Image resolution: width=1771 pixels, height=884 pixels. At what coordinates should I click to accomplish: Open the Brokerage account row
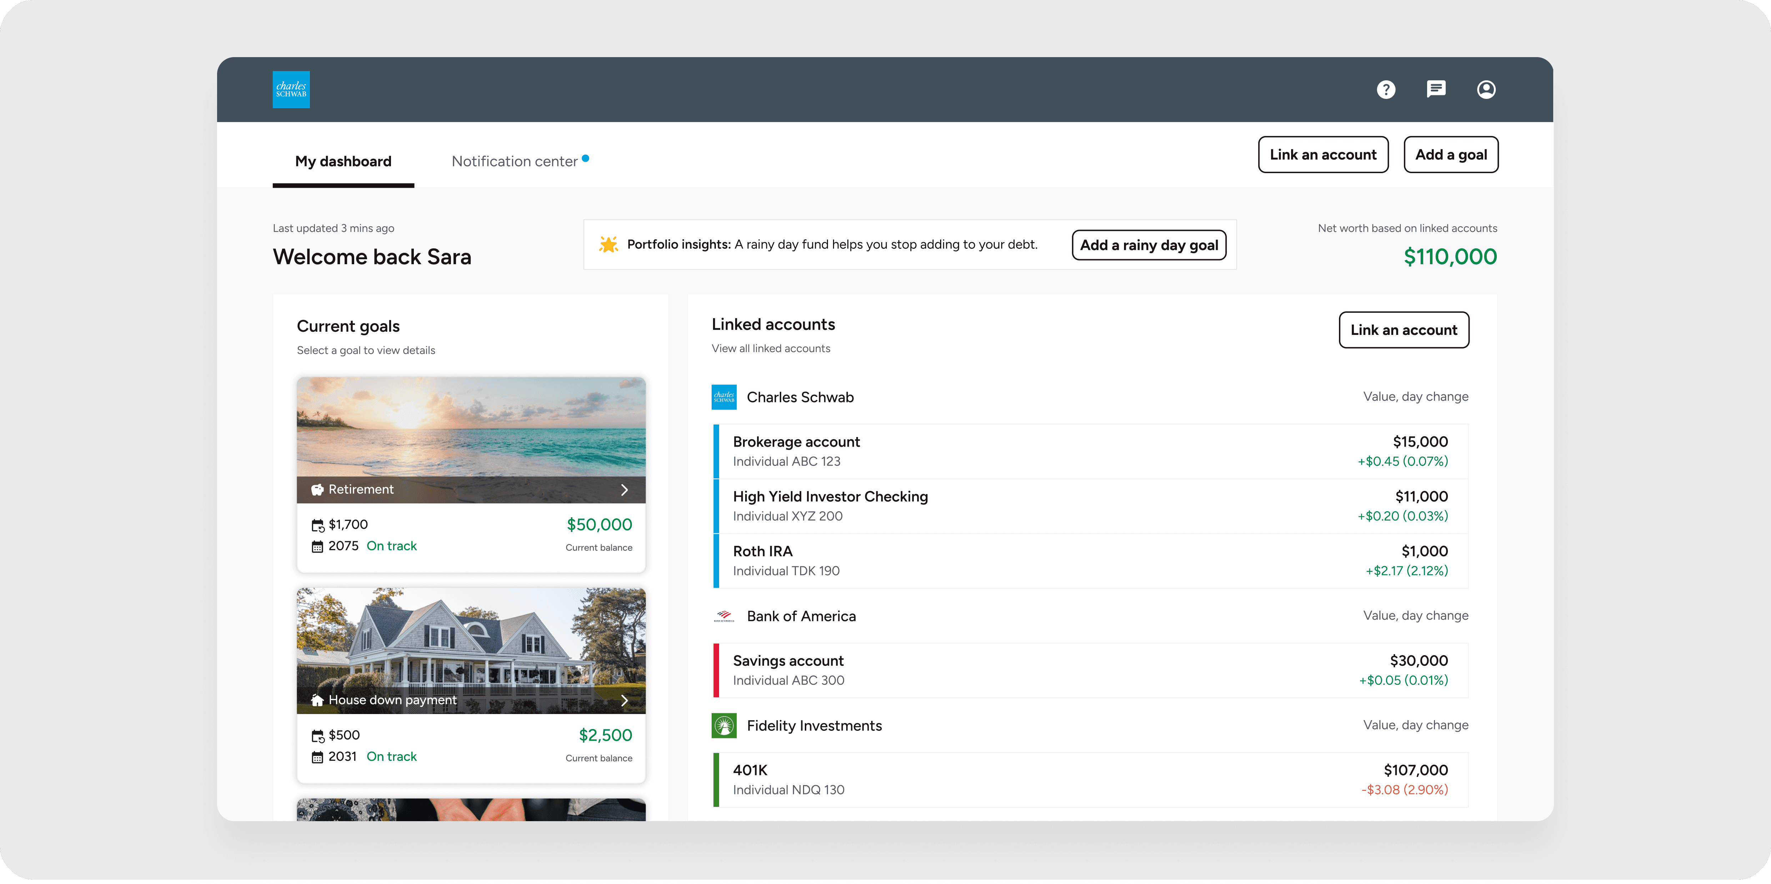point(1090,452)
